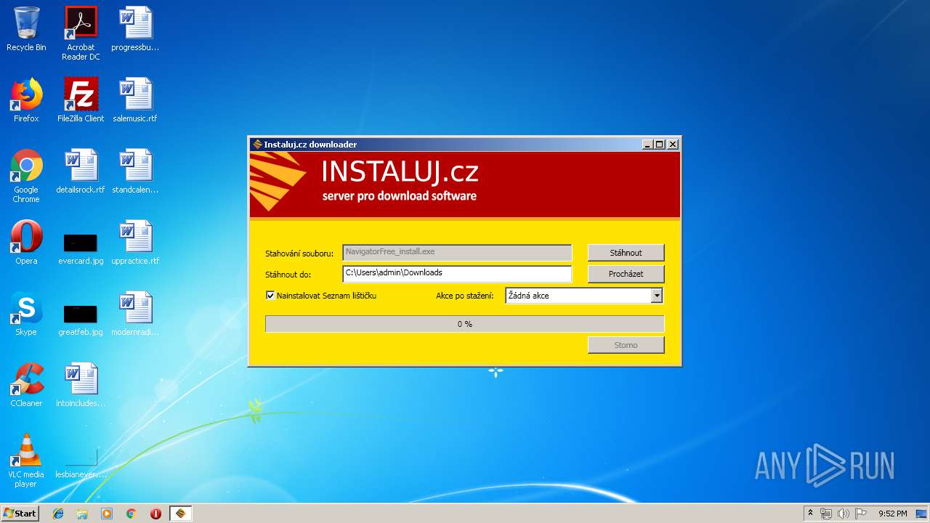The width and height of the screenshot is (930, 523).
Task: Open Acrobat Reader DC shortcut
Action: coord(81,33)
